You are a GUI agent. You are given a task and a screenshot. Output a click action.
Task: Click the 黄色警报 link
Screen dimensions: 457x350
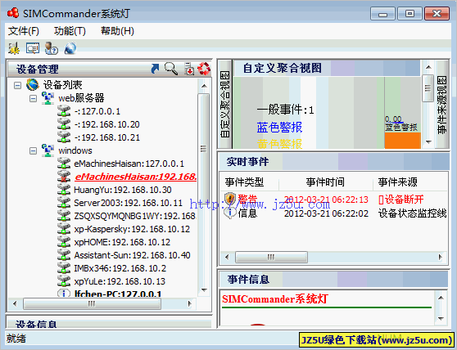279,144
